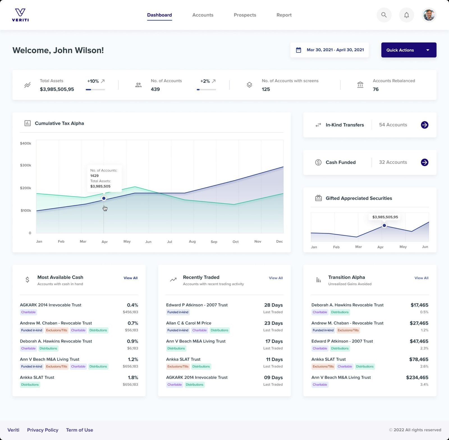Open the calendar icon on the date range
This screenshot has height=440, width=449.
(x=299, y=50)
